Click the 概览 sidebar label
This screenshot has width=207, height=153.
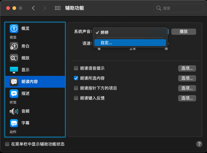point(25,28)
